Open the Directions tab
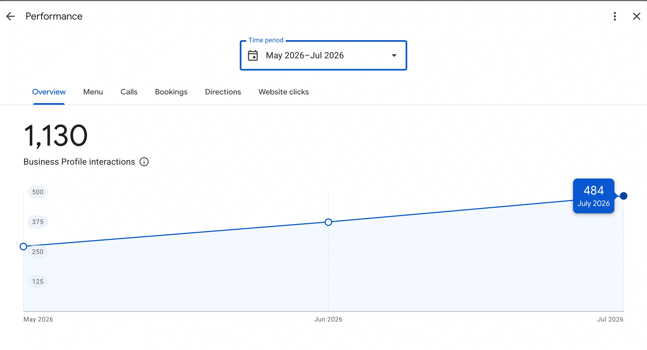 (x=223, y=92)
